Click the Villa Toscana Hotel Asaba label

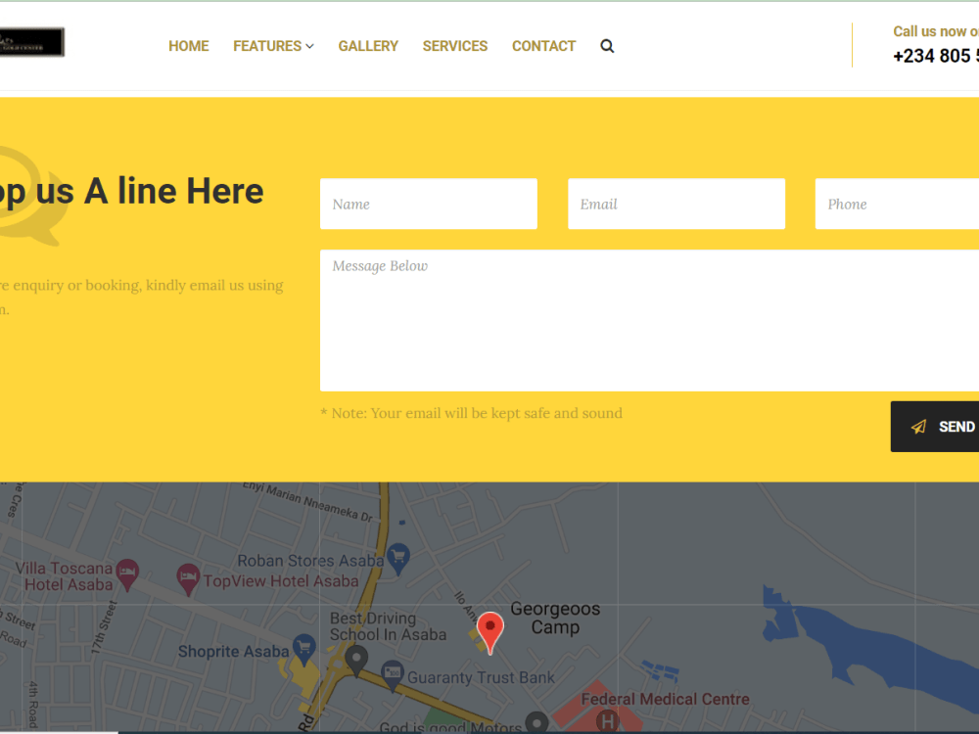(x=64, y=576)
